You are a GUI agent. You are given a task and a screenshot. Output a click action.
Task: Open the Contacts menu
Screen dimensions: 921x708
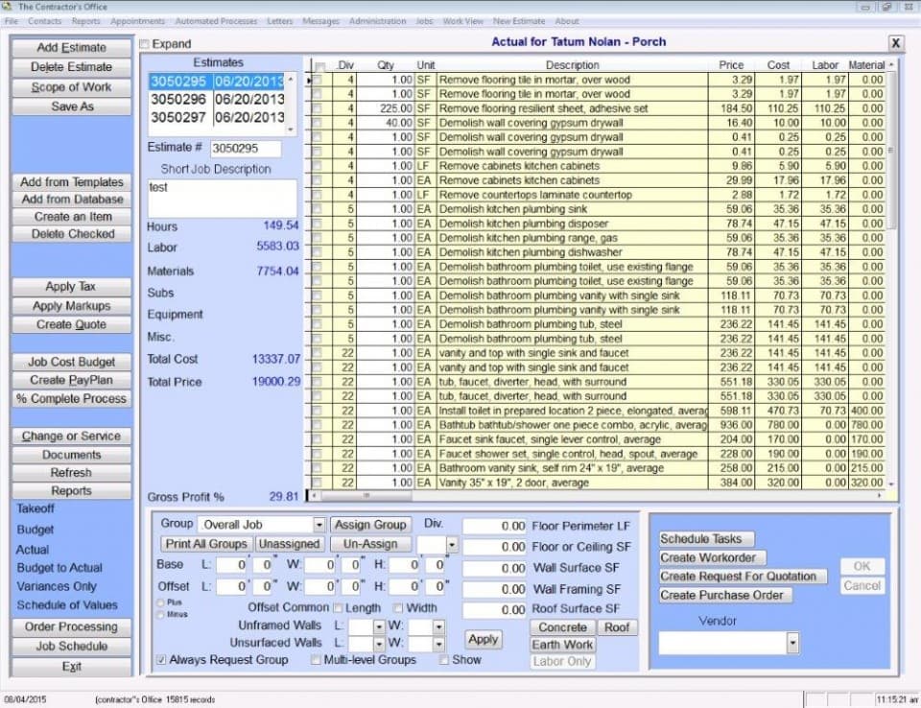(x=45, y=21)
